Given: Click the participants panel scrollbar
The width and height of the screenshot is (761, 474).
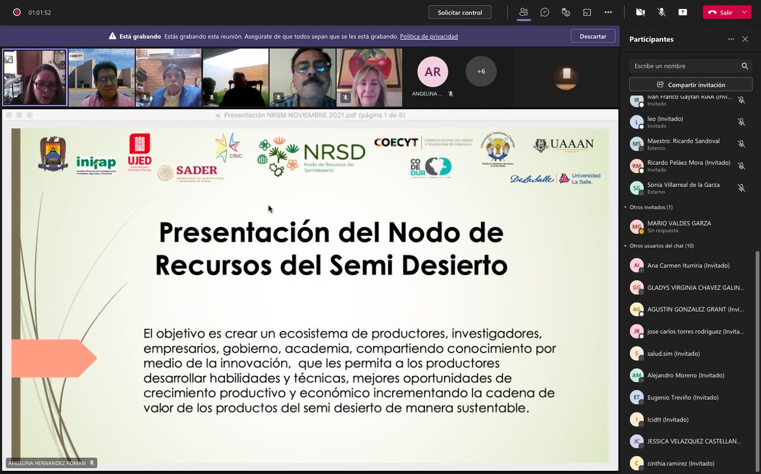Looking at the screenshot, I should (757, 361).
